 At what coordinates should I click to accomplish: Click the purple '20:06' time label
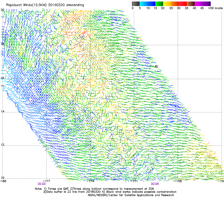point(155,184)
